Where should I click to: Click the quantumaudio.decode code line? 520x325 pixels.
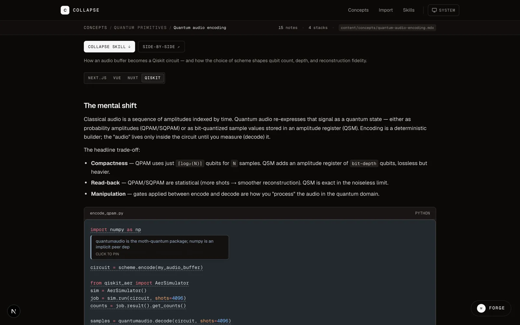click(x=161, y=321)
